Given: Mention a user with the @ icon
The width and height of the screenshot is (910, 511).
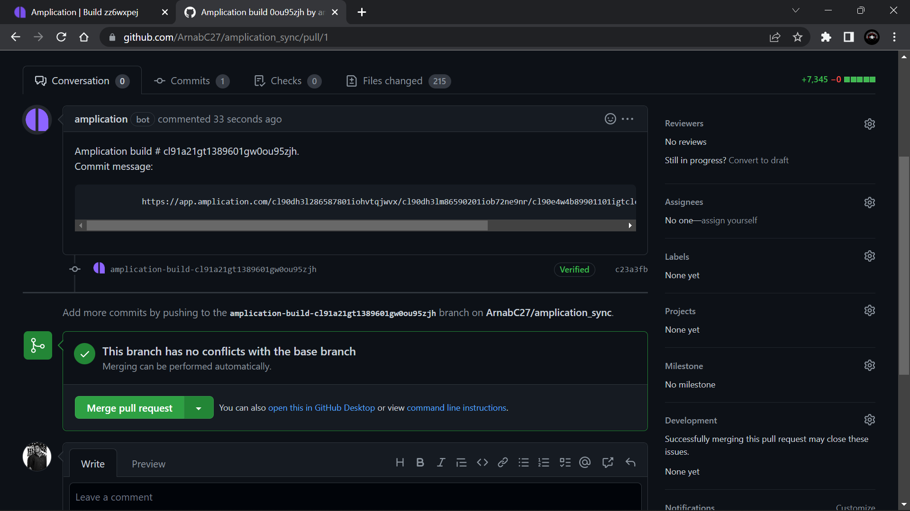Looking at the screenshot, I should 585,462.
